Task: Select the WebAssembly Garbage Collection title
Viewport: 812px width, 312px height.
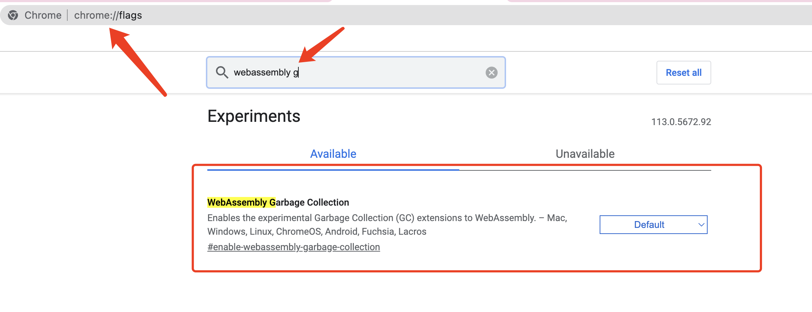Action: point(278,202)
